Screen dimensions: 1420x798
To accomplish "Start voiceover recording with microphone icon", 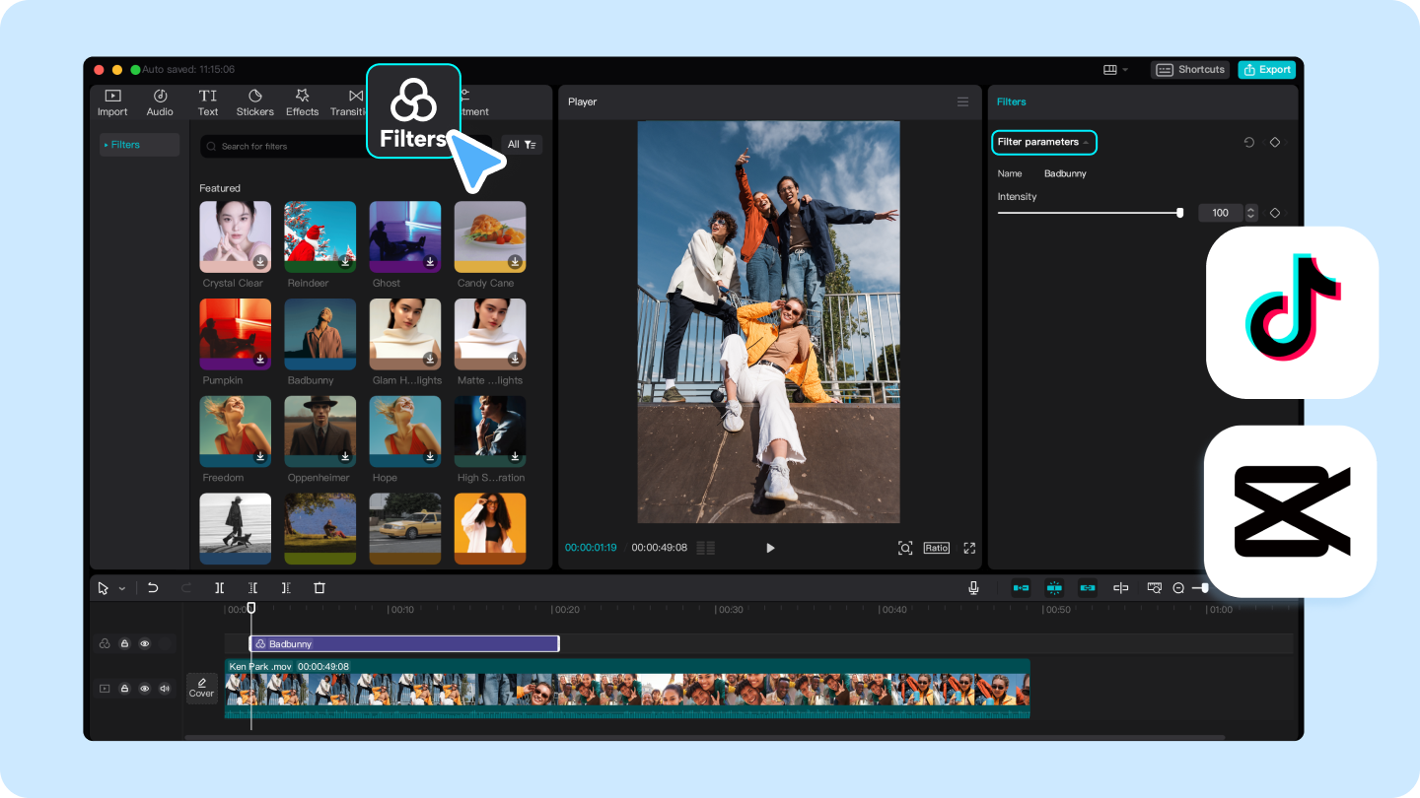I will point(973,588).
